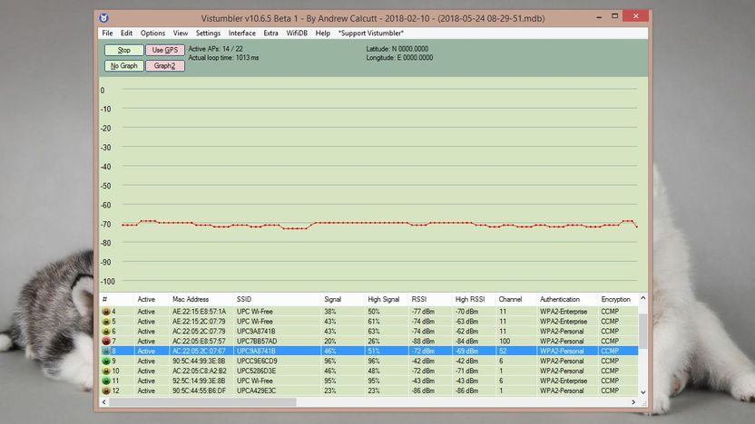Viewport: 755px width, 424px height.
Task: Select MAC address 92:5C:14:99:3E:8B
Action: point(199,381)
